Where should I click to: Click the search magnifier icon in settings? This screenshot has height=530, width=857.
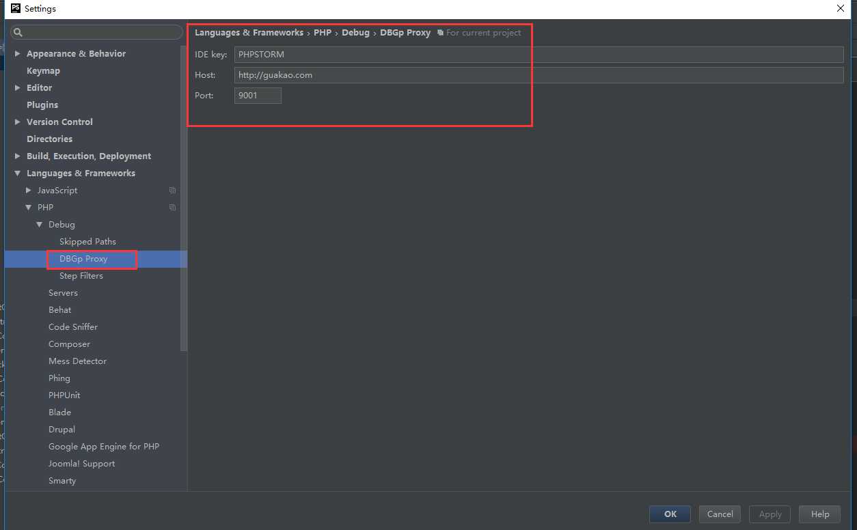tap(18, 32)
